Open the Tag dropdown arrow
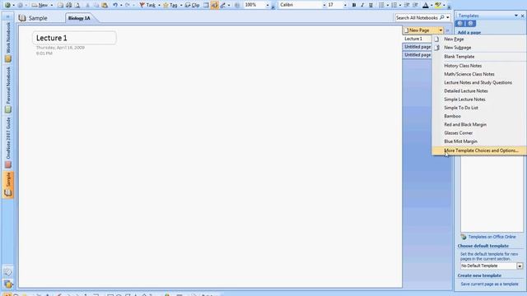Viewport: 527px width, 296px height. coord(181,5)
